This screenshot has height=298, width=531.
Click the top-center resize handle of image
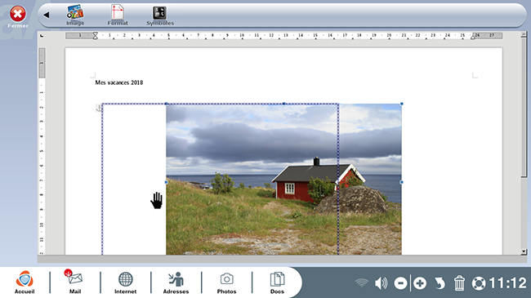coord(283,104)
